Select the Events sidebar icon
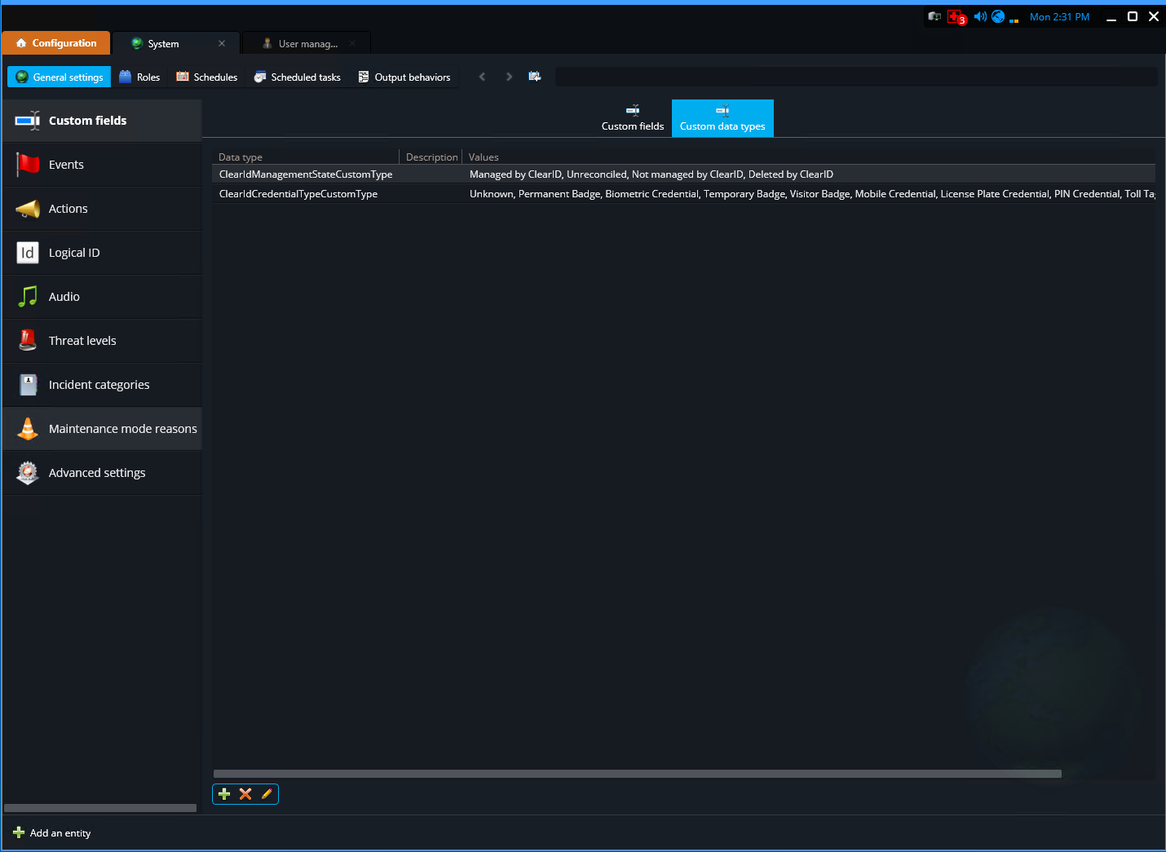Screen dimensions: 1166x852 tap(27, 164)
